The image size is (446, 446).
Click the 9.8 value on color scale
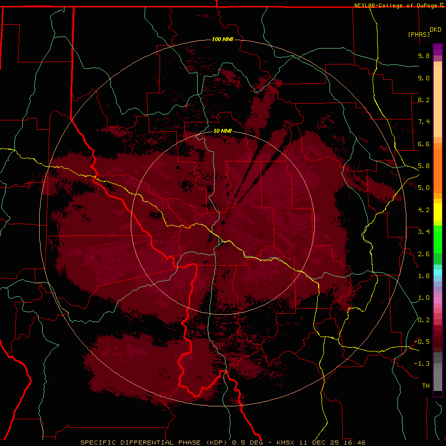424,56
